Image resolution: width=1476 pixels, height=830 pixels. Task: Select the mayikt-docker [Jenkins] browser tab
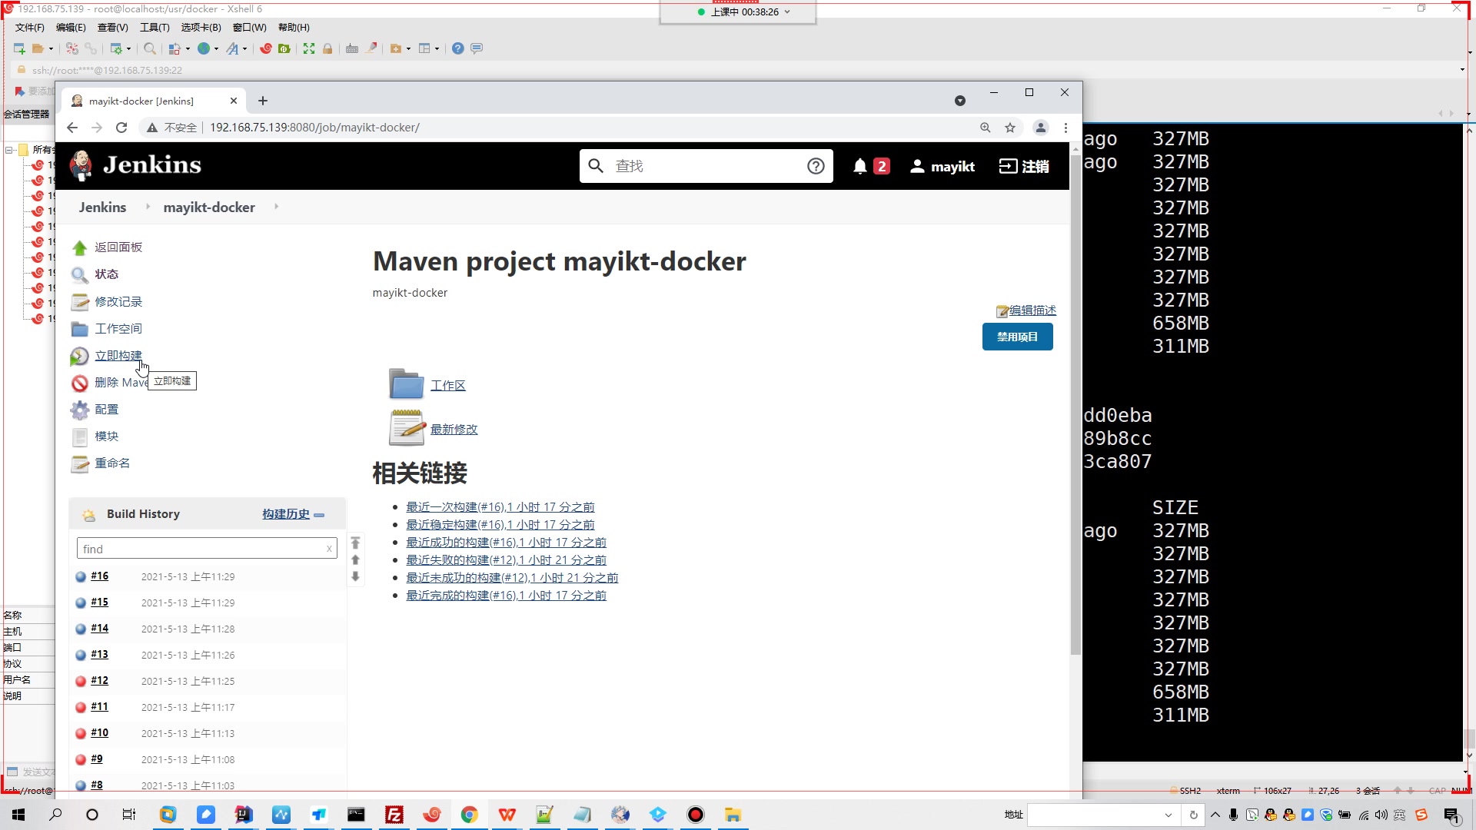pyautogui.click(x=154, y=101)
